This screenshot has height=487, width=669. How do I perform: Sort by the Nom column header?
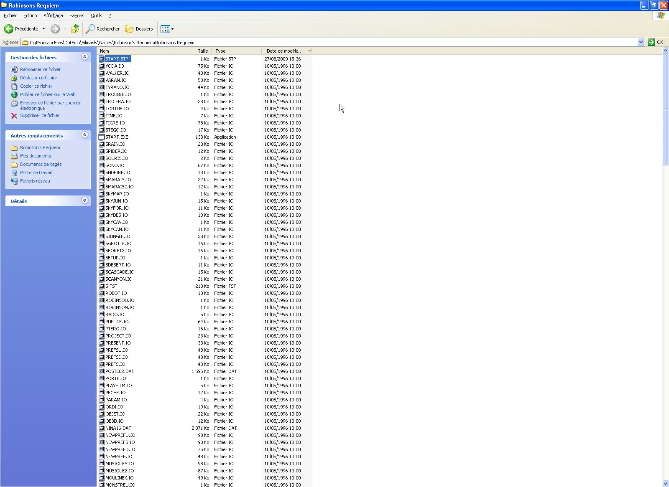tap(134, 51)
